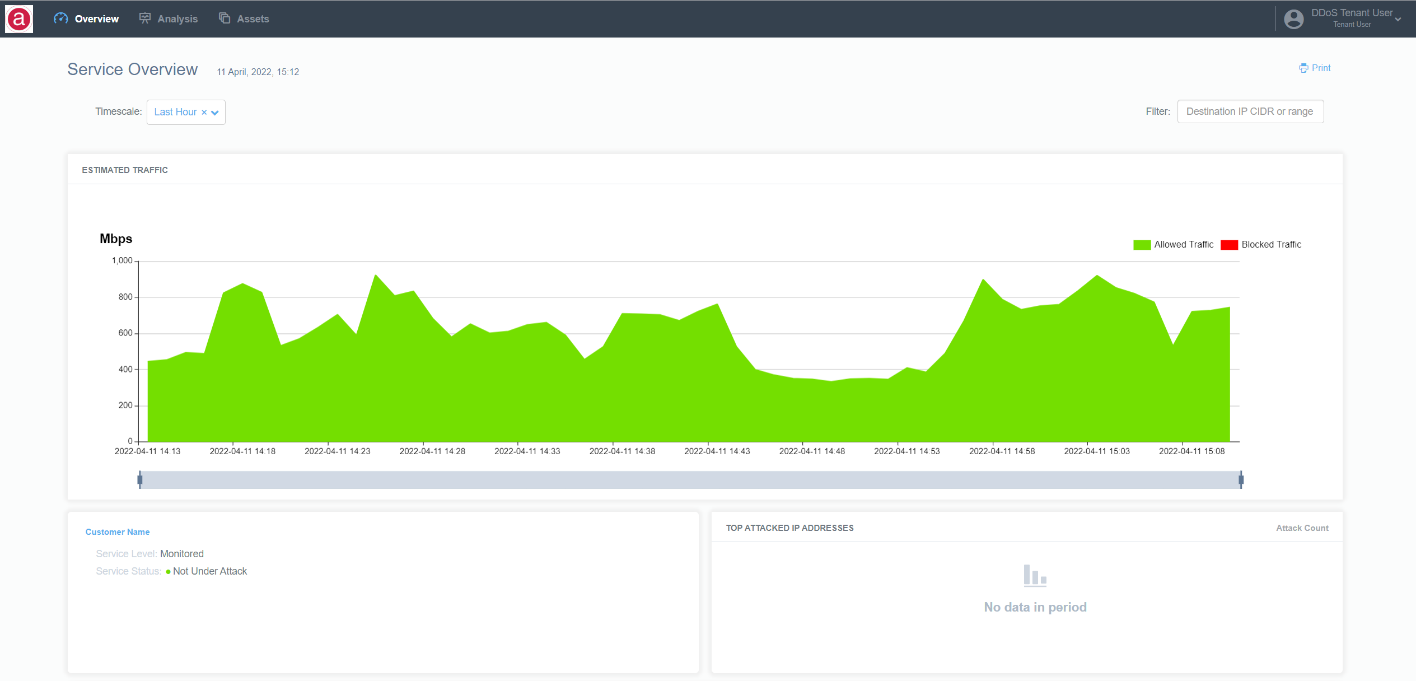The image size is (1416, 681).
Task: Expand the Attack Count sort options
Action: pyautogui.click(x=1302, y=528)
